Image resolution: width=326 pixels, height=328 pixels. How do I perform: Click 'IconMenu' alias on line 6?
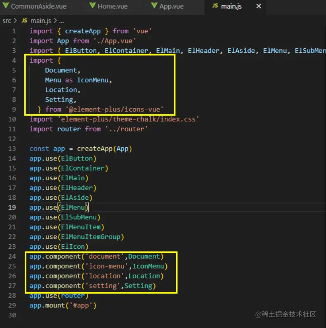(93, 80)
